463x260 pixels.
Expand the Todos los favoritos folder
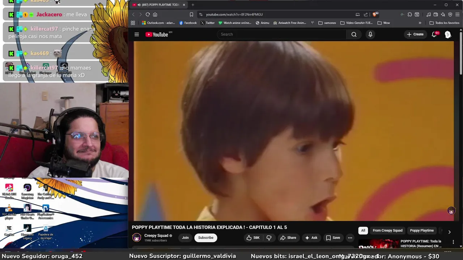pos(444,23)
